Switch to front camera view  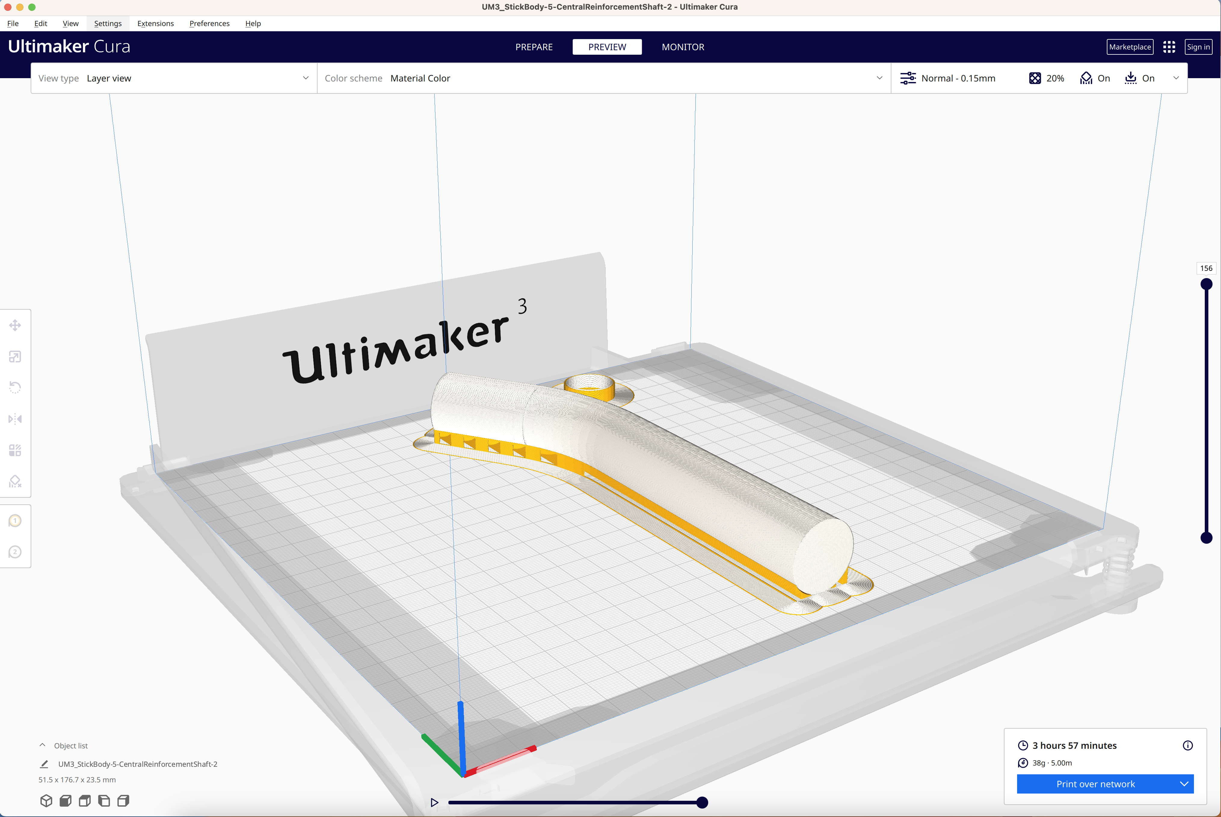coord(66,800)
